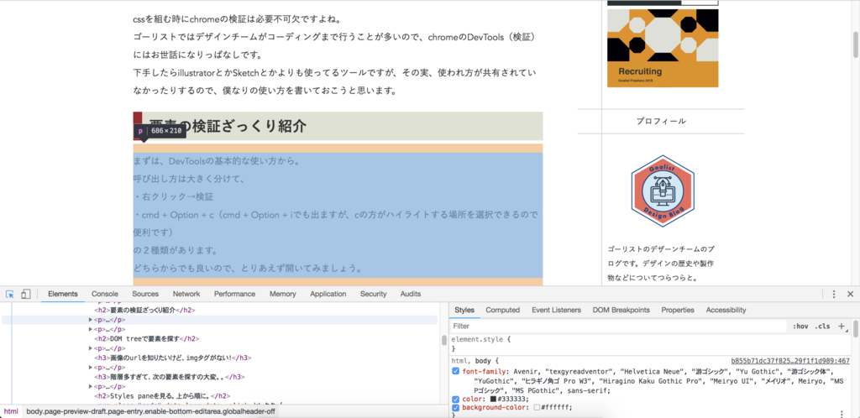Click the 要素の検証ざっくり紹介 page heading
Screen dimensions: 860x418
click(228, 127)
